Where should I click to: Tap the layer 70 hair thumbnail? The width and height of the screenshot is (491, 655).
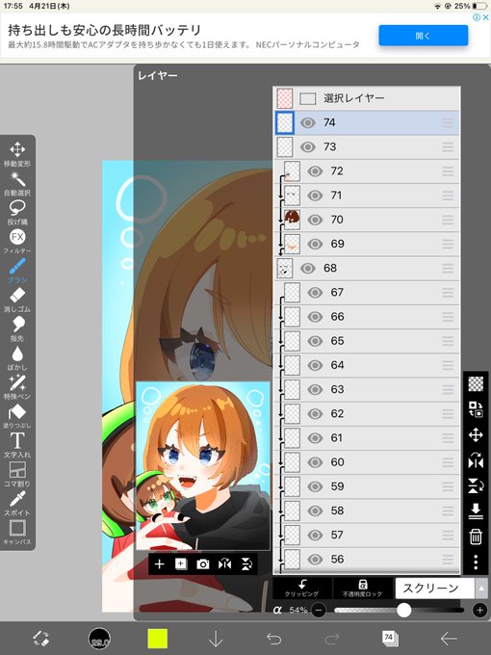tap(292, 220)
